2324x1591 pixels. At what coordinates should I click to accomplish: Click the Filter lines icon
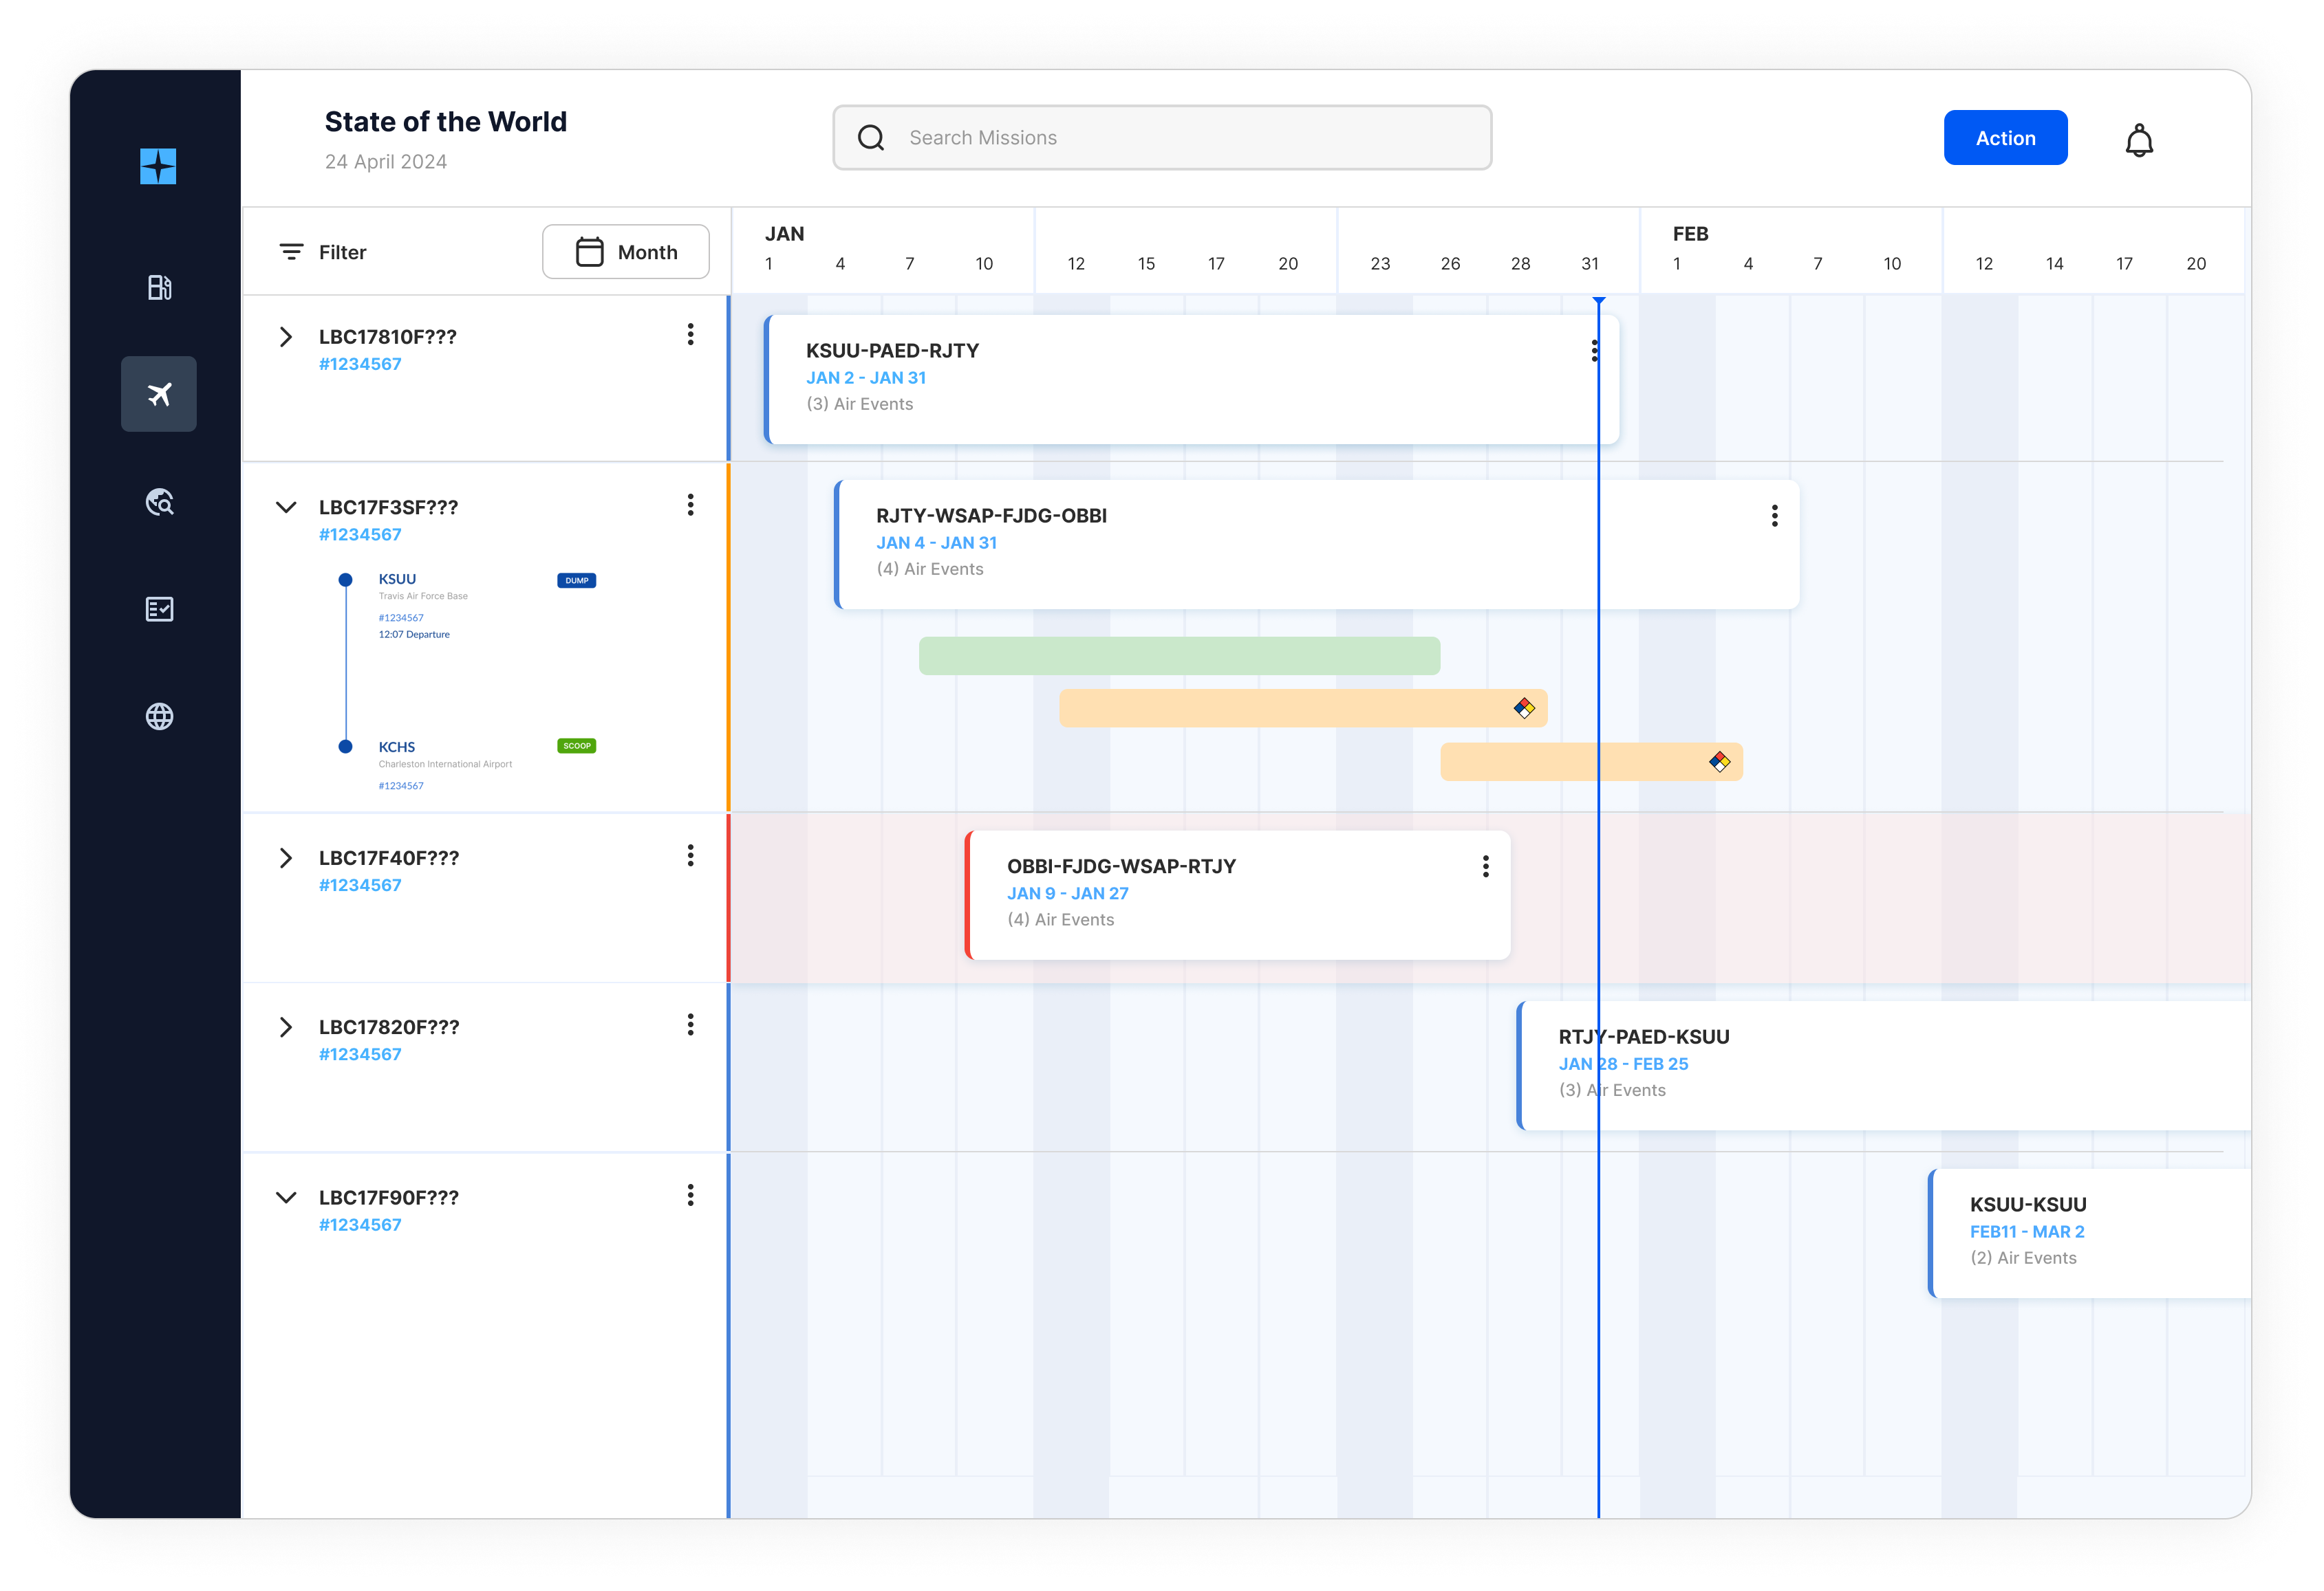pyautogui.click(x=291, y=252)
